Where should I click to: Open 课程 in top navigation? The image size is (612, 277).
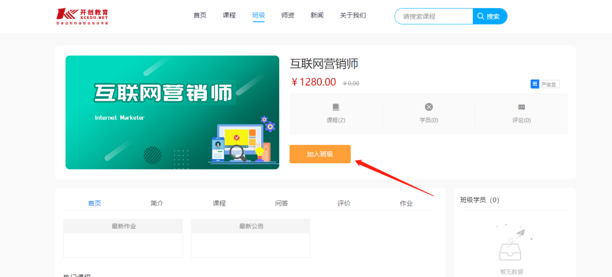229,15
